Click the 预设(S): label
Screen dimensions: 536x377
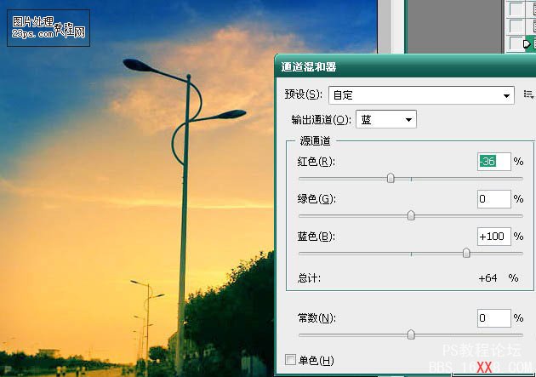(303, 94)
